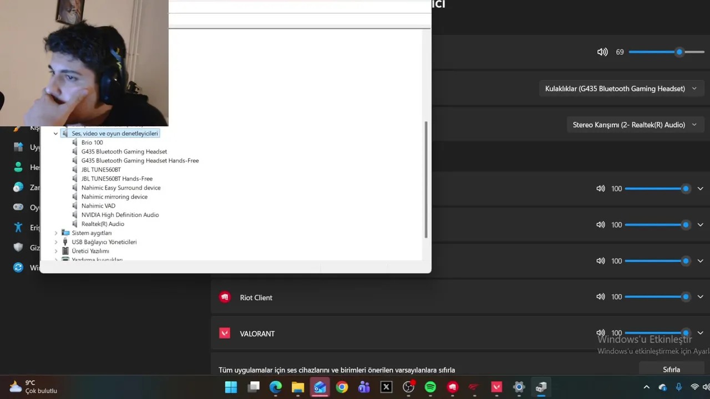Expand the Riot Client volume options chevron
This screenshot has height=399, width=710.
click(700, 297)
